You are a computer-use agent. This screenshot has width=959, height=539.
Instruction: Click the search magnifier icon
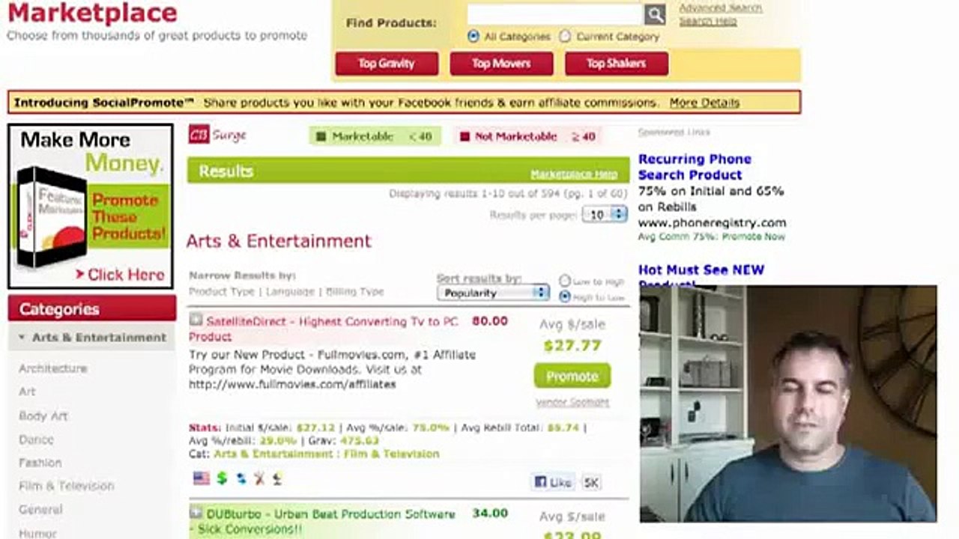[x=655, y=14]
